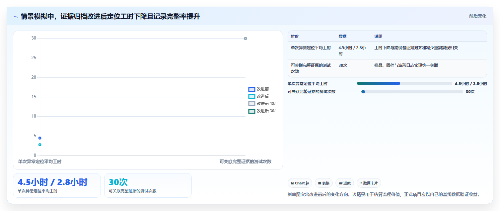Click the y-axis value 25
The height and width of the screenshot is (211, 500).
point(34,58)
